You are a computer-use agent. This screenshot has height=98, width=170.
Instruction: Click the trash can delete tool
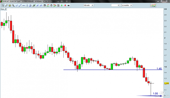[51, 5]
